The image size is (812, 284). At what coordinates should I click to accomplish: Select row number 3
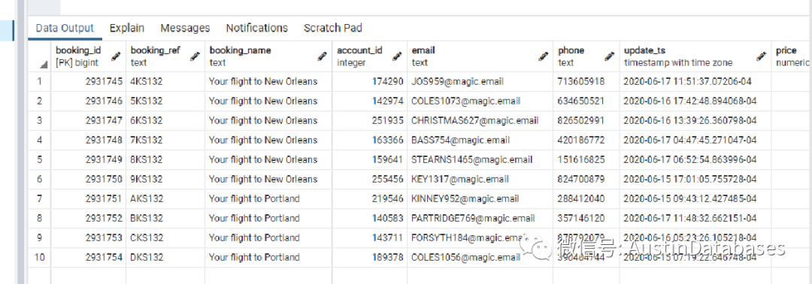pos(39,120)
